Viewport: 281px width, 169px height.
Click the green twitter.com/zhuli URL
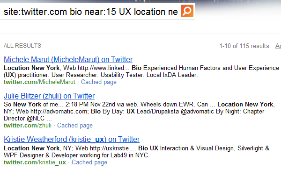(28, 126)
